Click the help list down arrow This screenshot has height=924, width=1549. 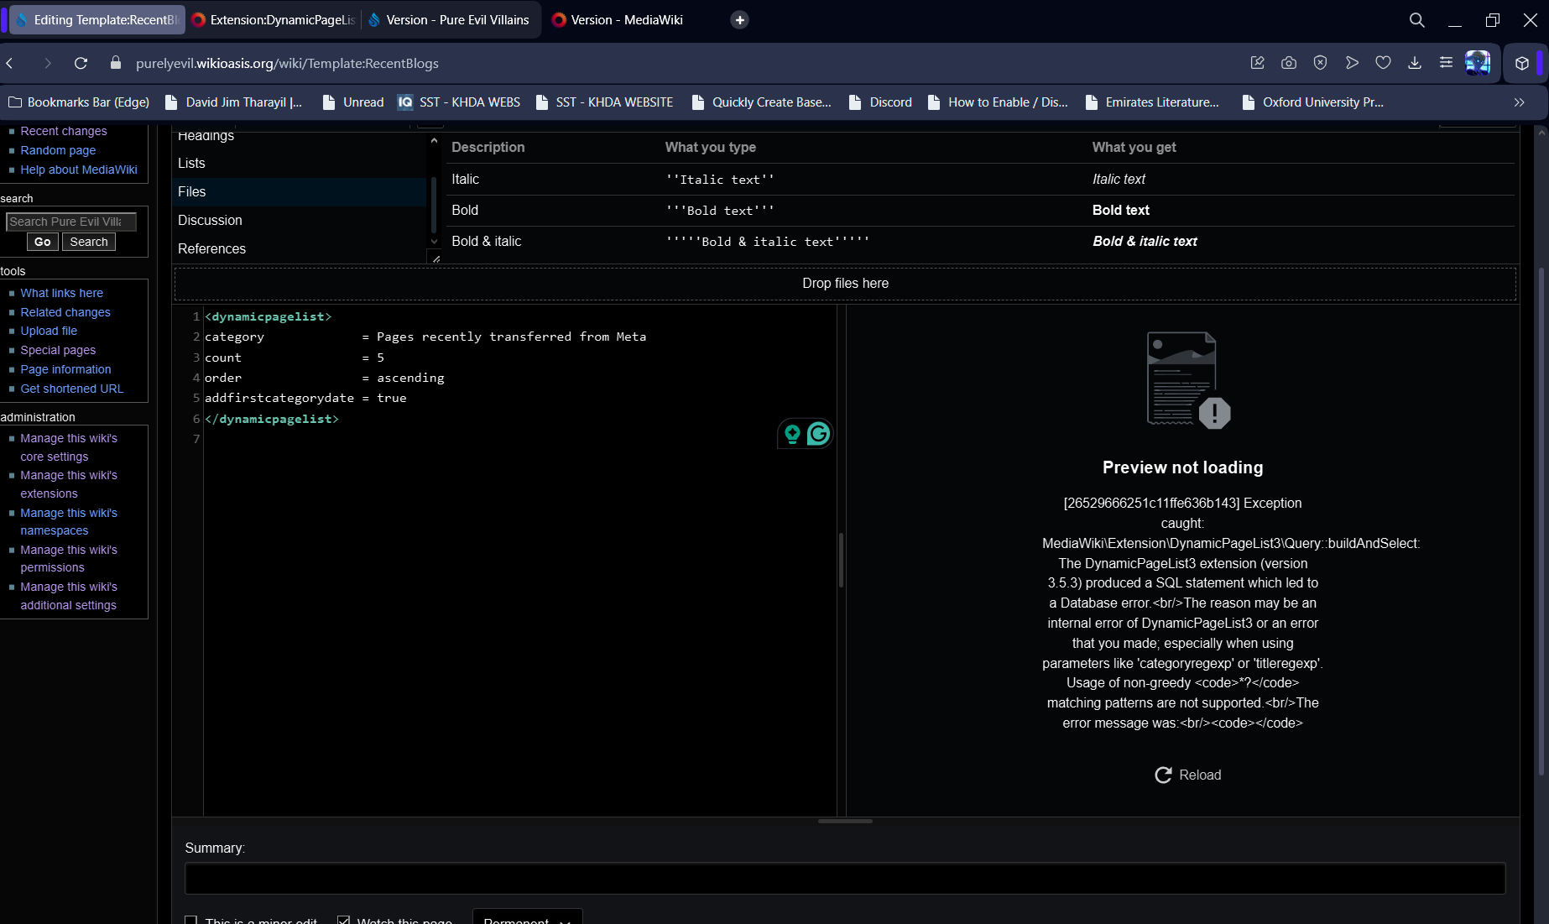point(434,242)
